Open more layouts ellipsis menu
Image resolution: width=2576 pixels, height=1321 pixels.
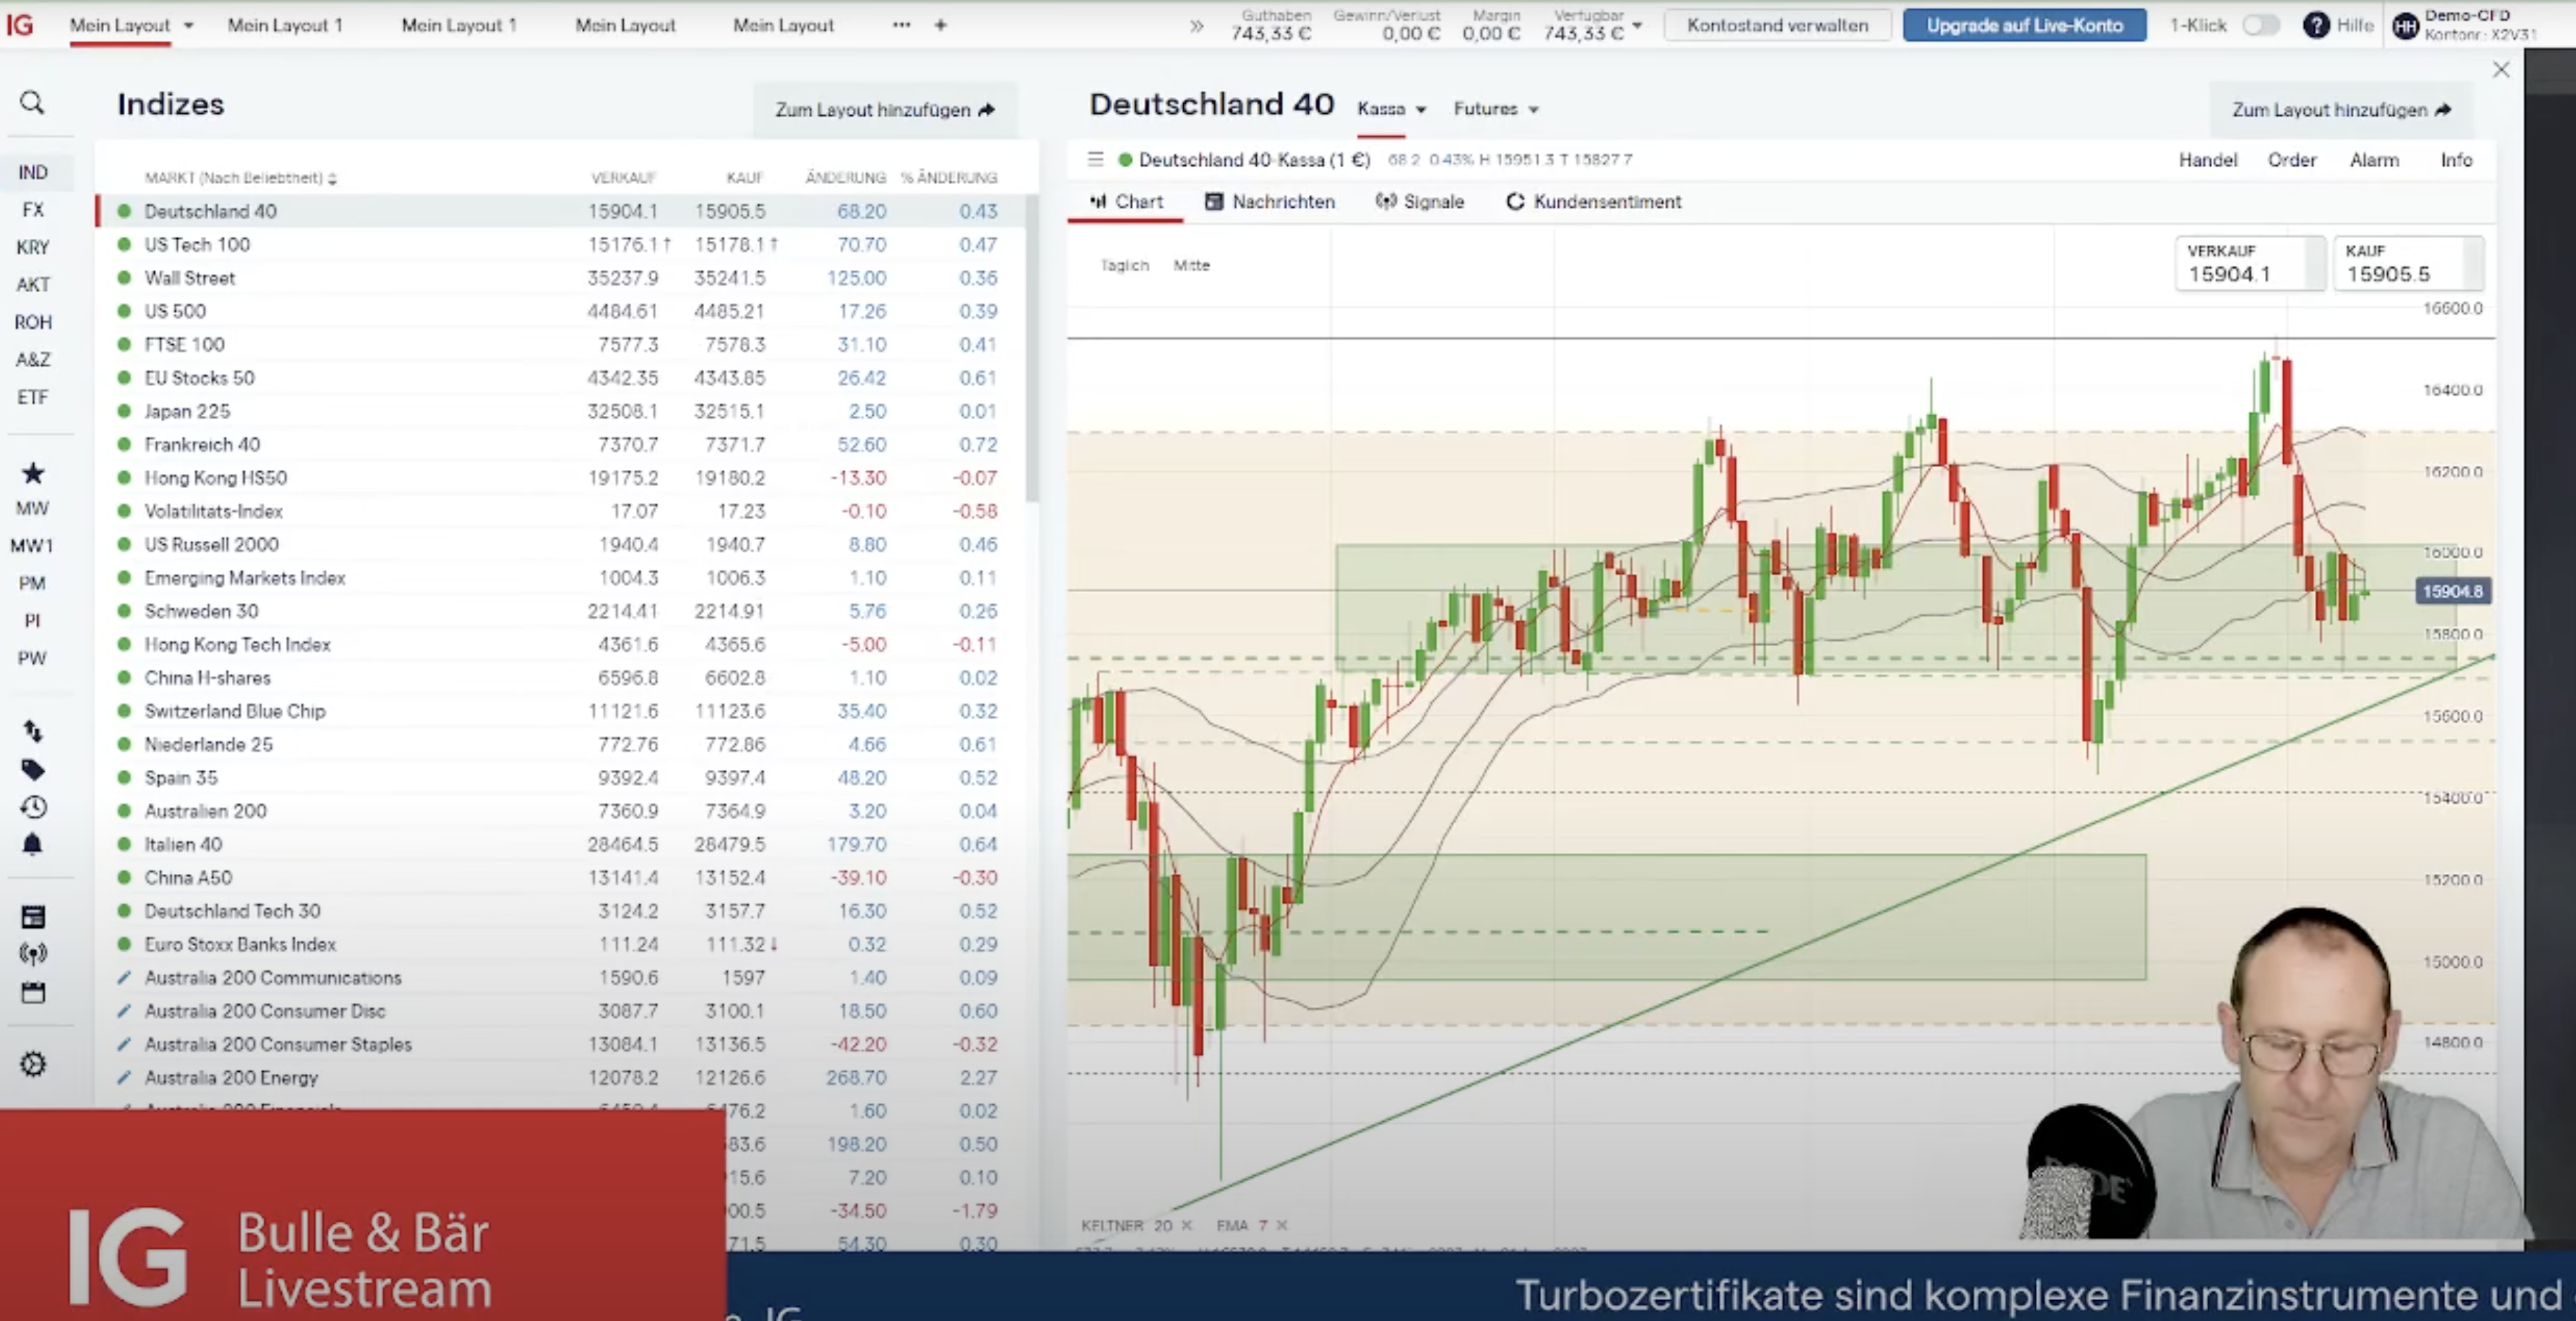click(901, 25)
